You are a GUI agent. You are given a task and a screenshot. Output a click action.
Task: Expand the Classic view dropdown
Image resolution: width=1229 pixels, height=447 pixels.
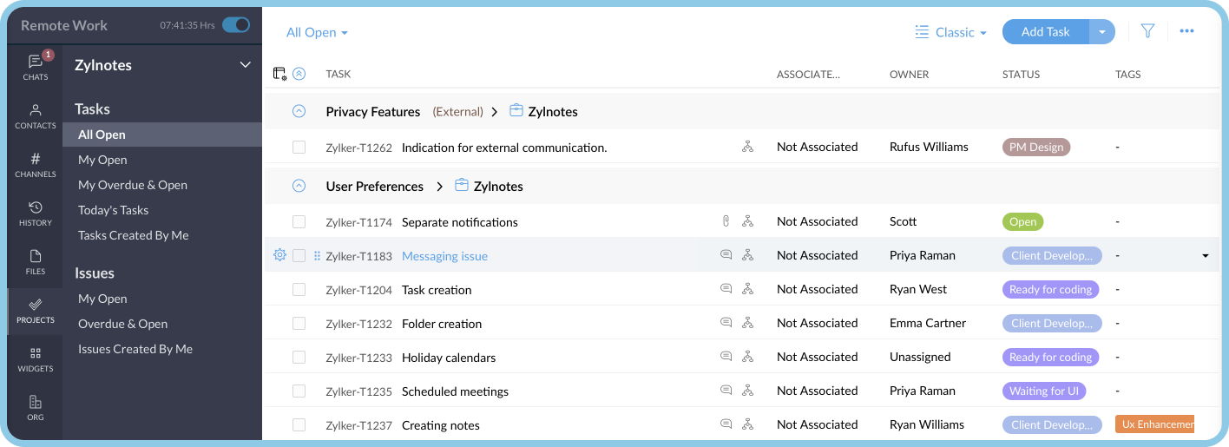[x=951, y=32]
